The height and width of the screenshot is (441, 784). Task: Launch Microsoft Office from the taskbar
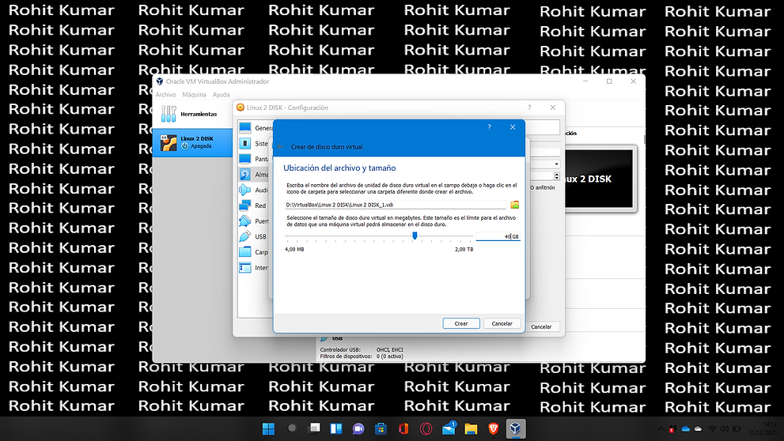point(403,428)
